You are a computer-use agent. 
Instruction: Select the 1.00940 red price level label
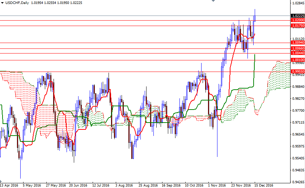(x=298, y=43)
